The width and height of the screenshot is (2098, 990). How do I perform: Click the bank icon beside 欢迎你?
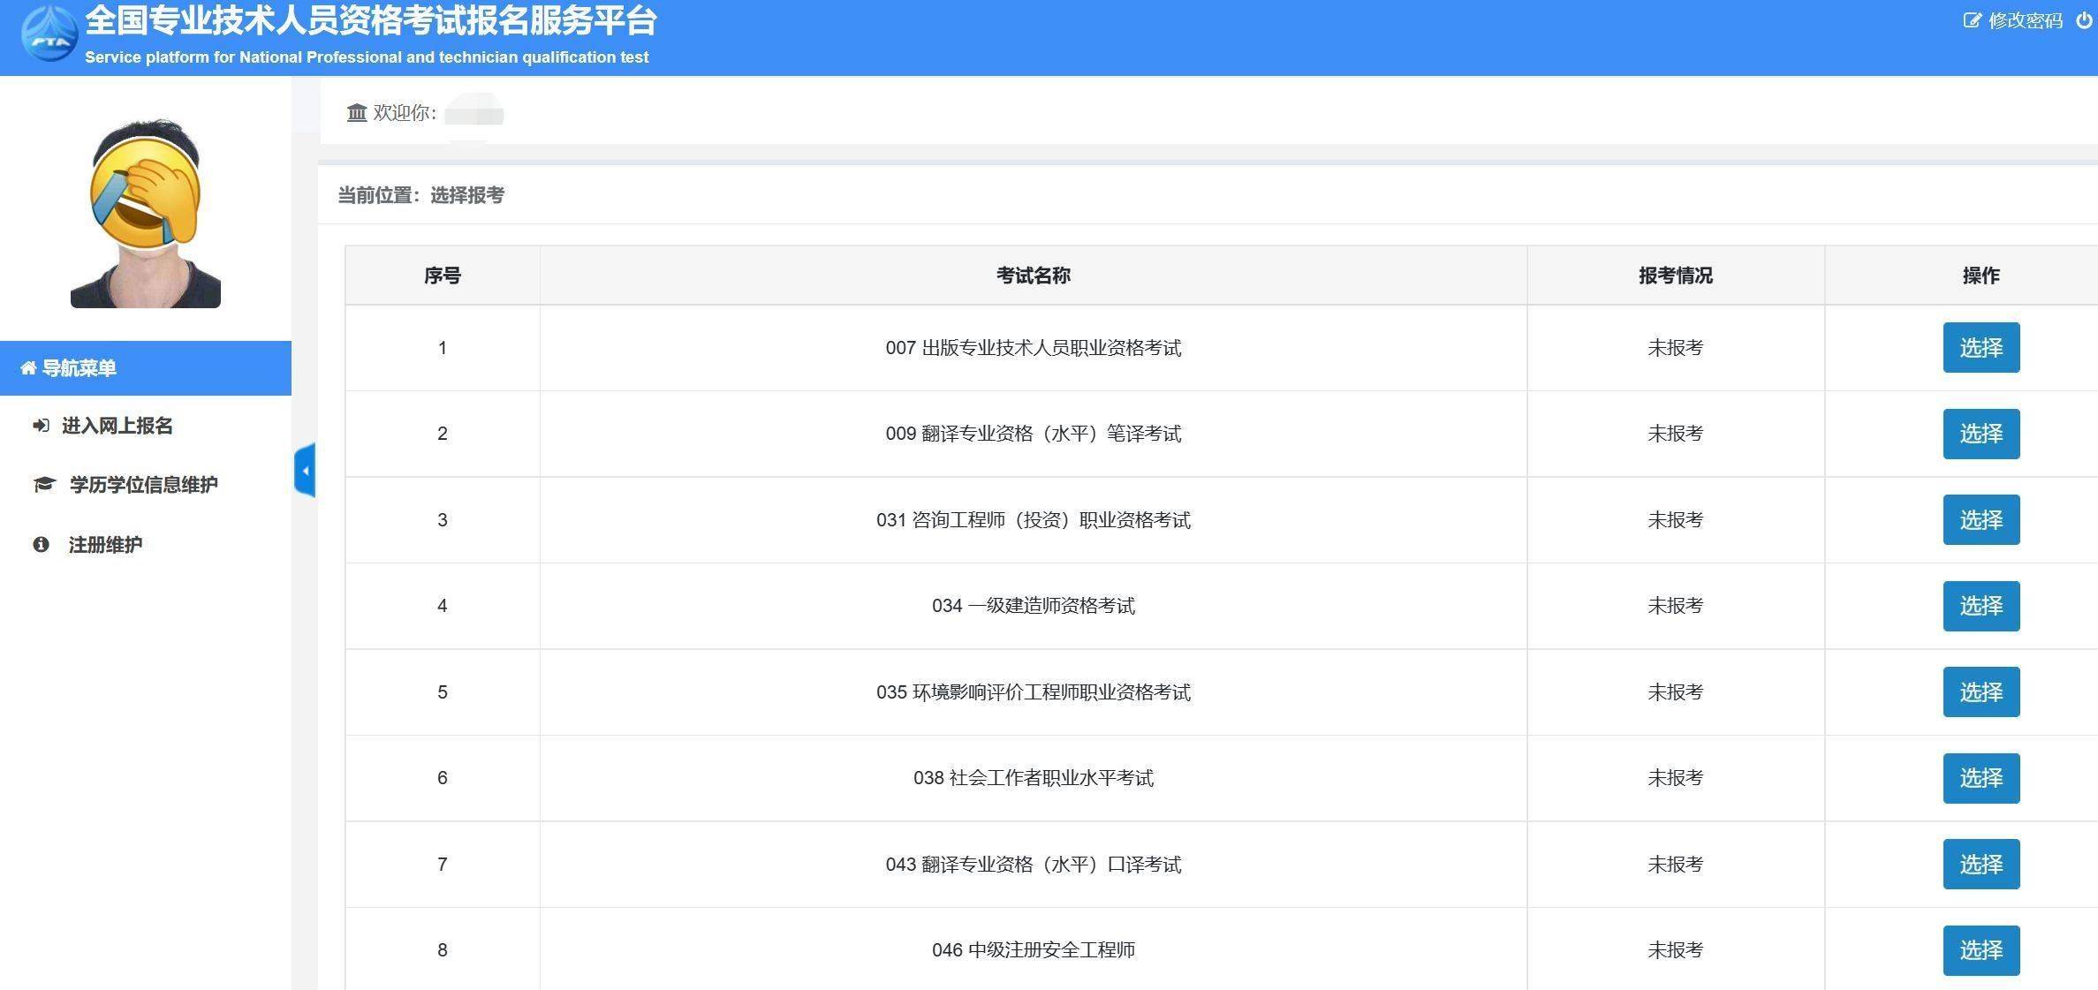tap(357, 113)
